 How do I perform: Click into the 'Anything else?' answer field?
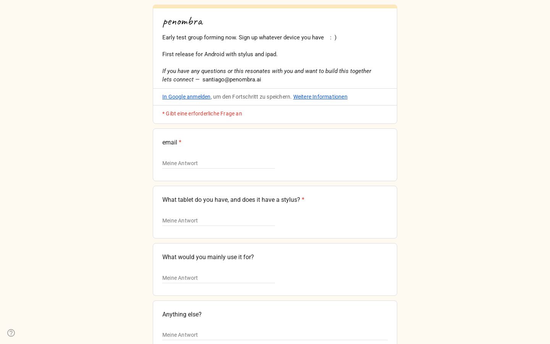(275, 335)
